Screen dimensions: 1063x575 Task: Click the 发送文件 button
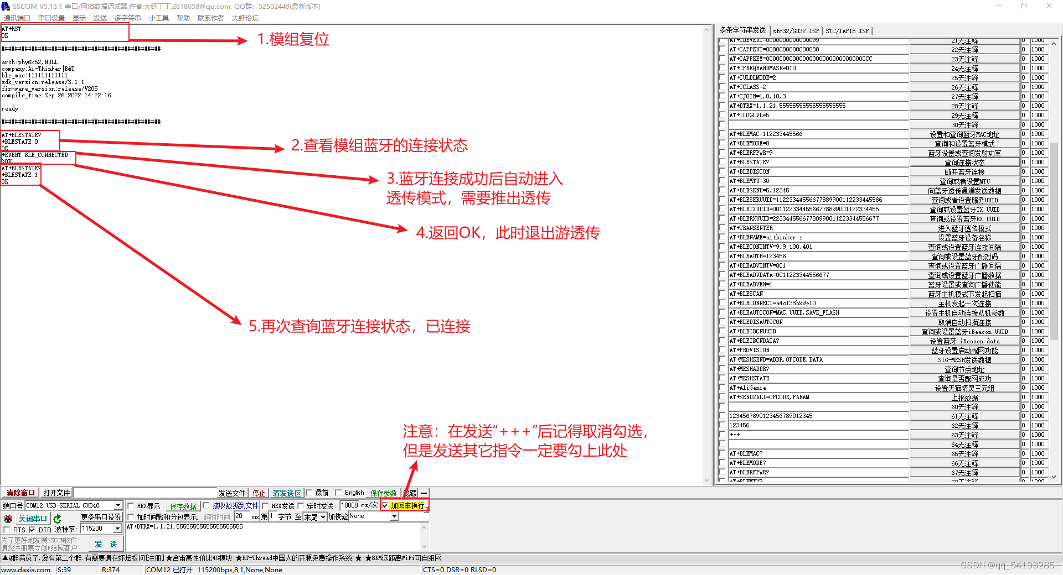[x=232, y=493]
